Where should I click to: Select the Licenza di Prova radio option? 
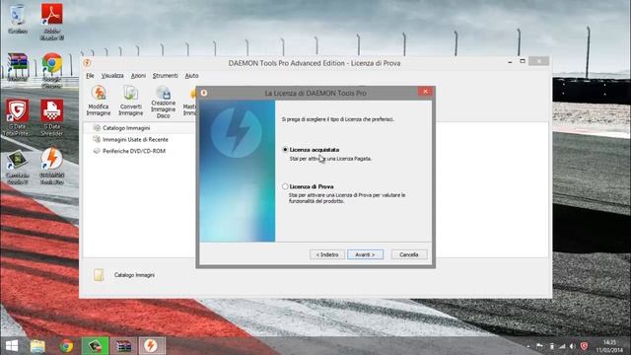(x=285, y=186)
